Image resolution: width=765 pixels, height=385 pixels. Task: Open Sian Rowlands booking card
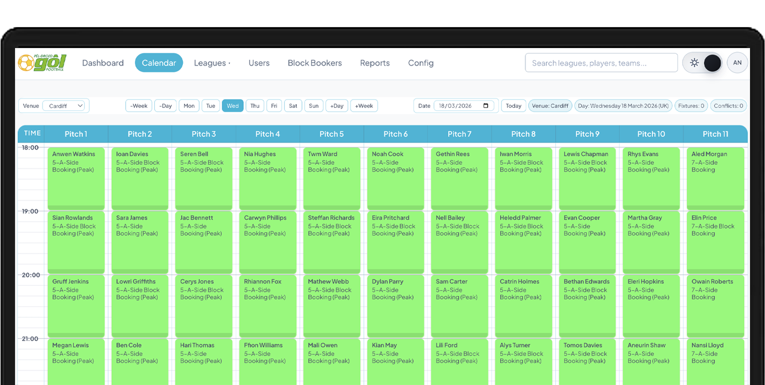76,242
